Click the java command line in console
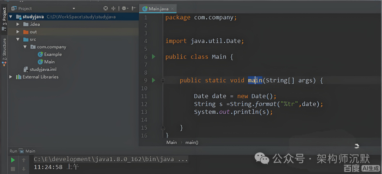382x174 pixels. pyautogui.click(x=111, y=159)
